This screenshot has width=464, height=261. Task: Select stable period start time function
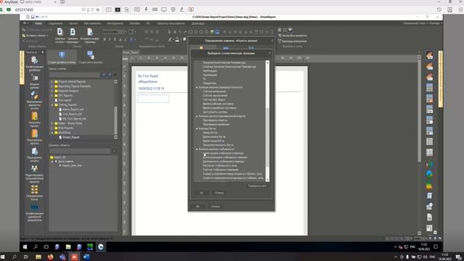pyautogui.click(x=223, y=153)
